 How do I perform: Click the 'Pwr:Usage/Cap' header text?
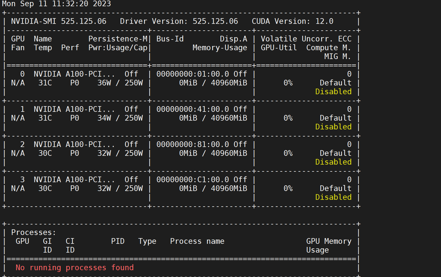[118, 48]
